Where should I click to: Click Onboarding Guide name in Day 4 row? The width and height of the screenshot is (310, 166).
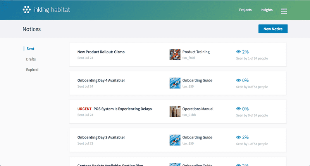tap(197, 80)
